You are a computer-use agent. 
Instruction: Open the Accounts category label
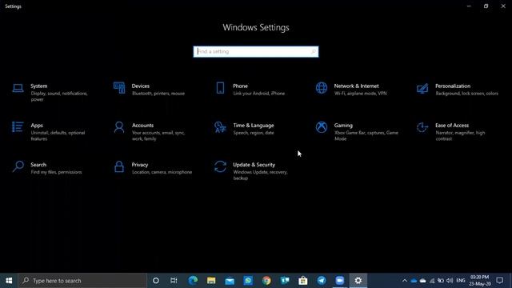142,126
